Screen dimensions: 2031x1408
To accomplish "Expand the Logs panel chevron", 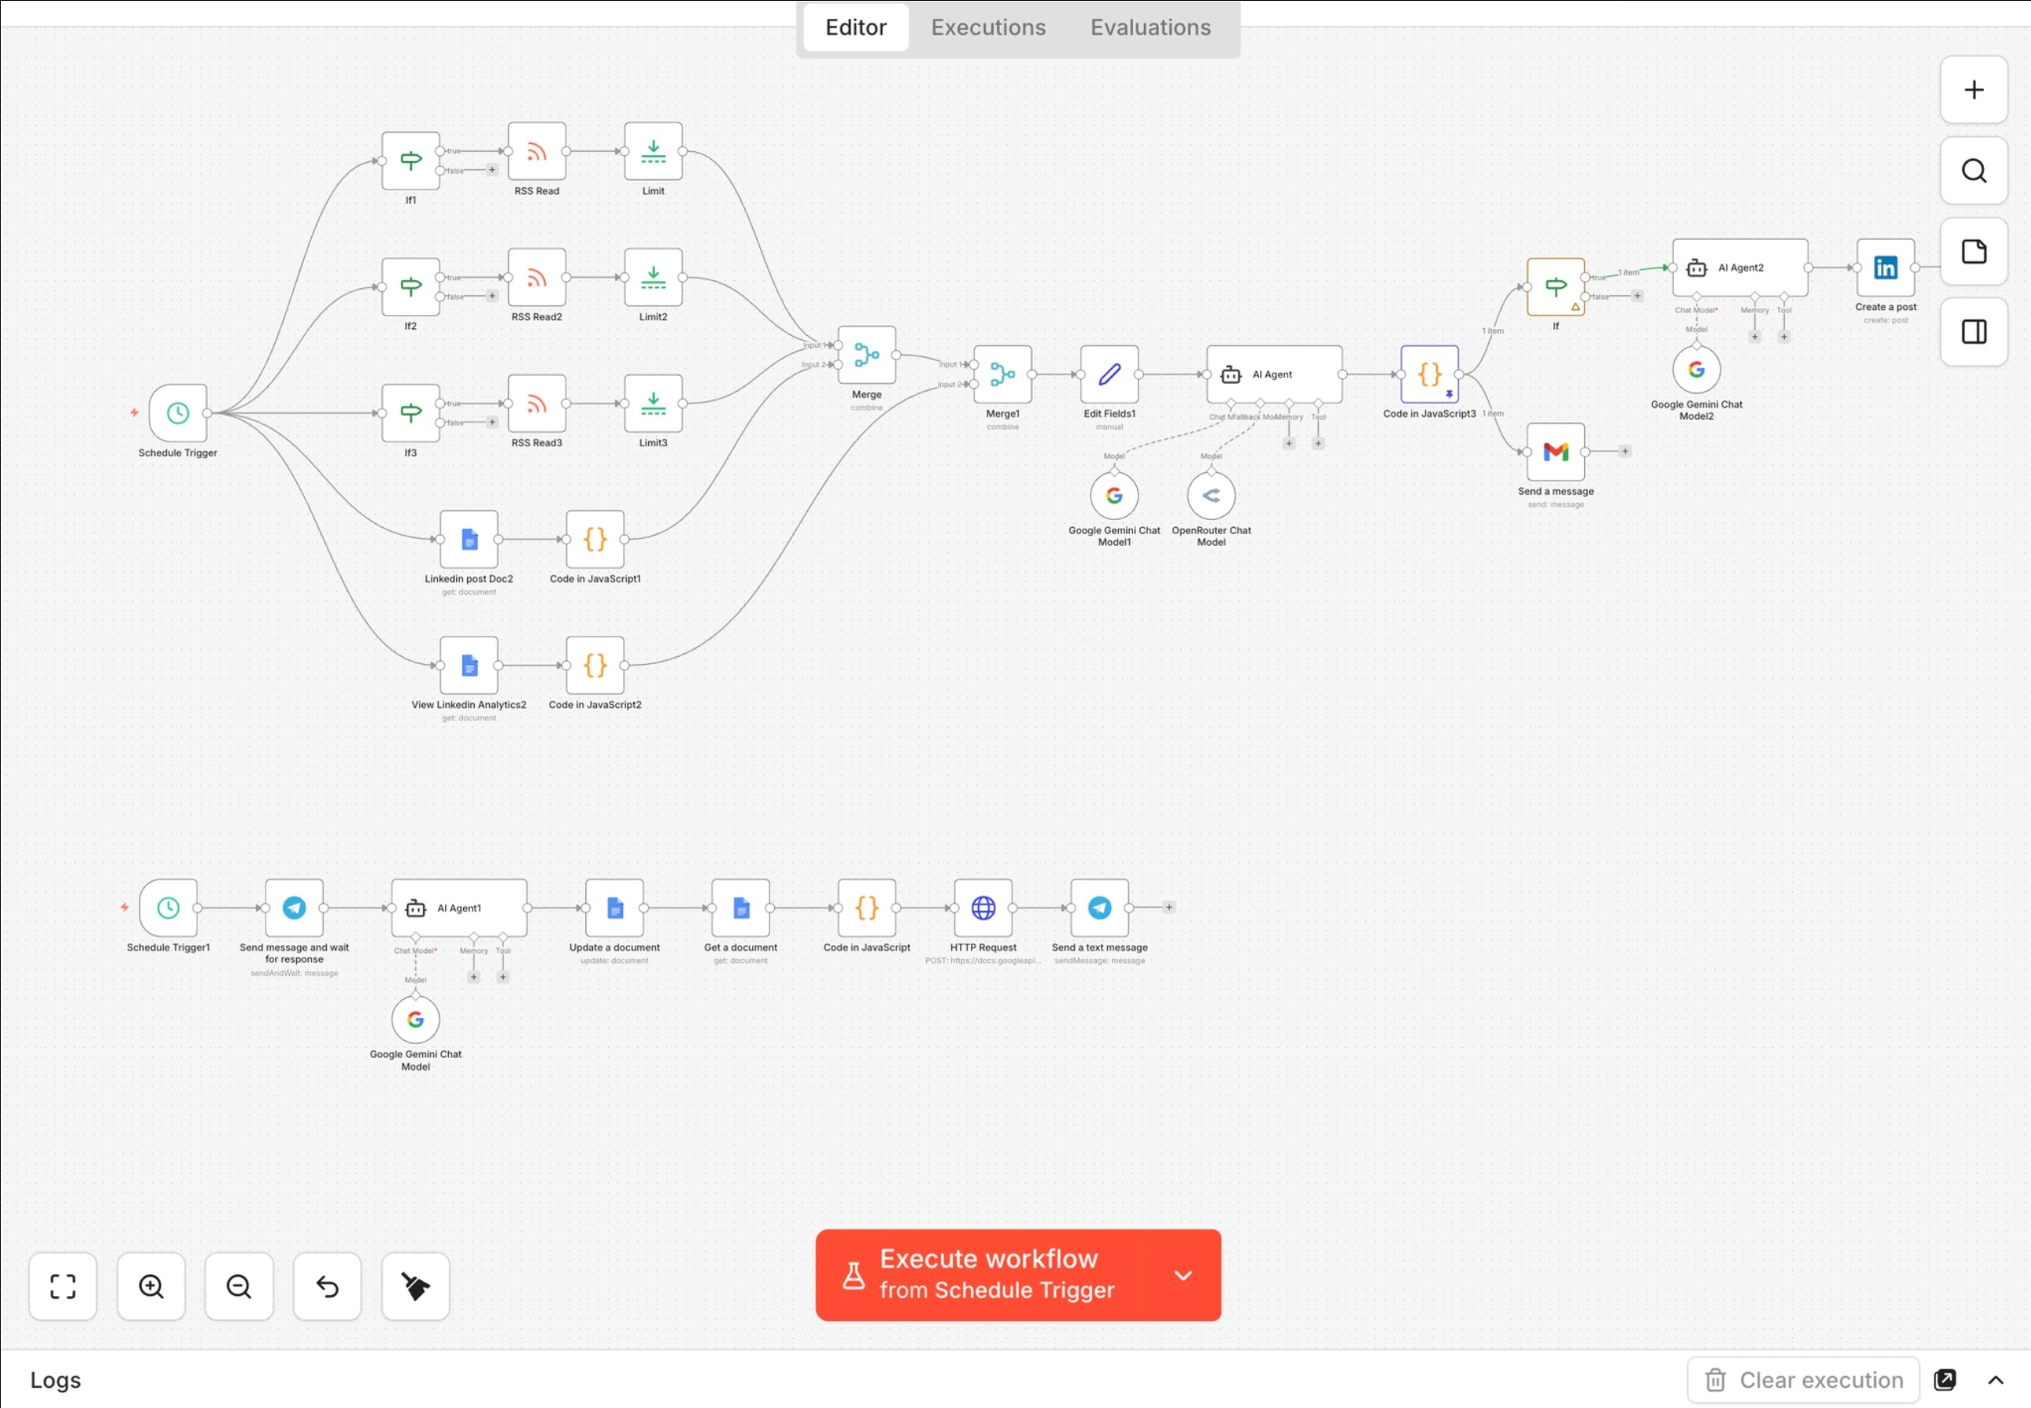I will click(1996, 1380).
